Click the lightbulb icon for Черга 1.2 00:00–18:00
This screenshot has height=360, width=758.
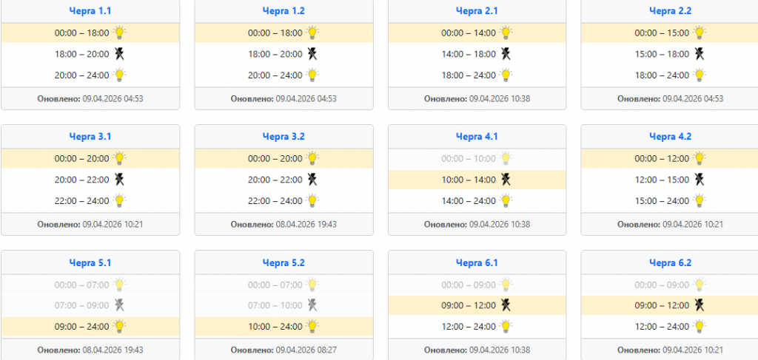[312, 33]
